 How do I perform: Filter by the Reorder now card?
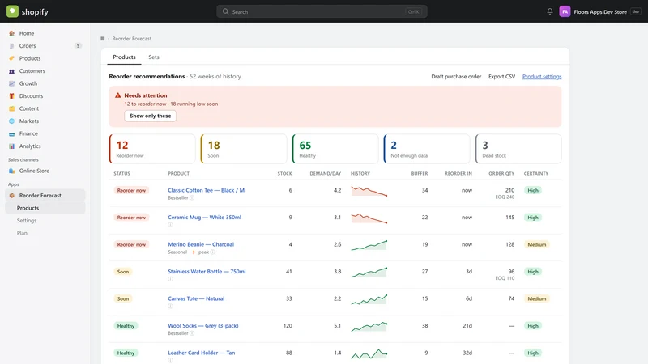[152, 149]
